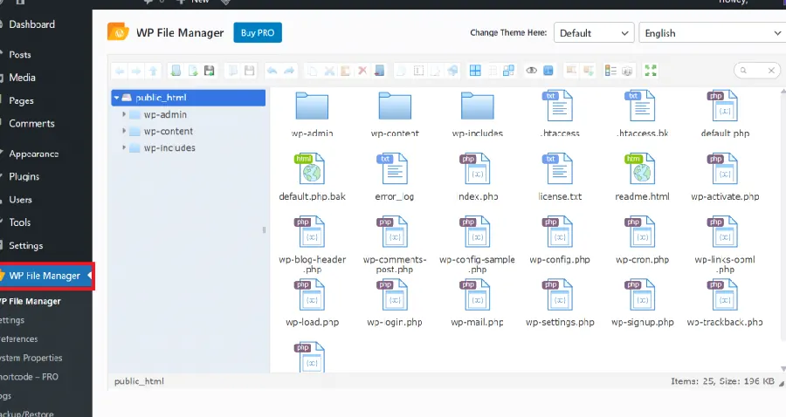Show file info with the blue info icon
This screenshot has width=786, height=417.
[548, 71]
